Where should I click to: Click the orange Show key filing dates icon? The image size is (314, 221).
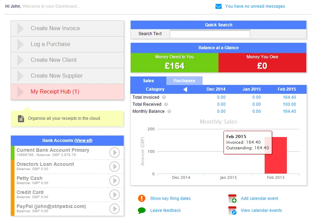pyautogui.click(x=141, y=199)
